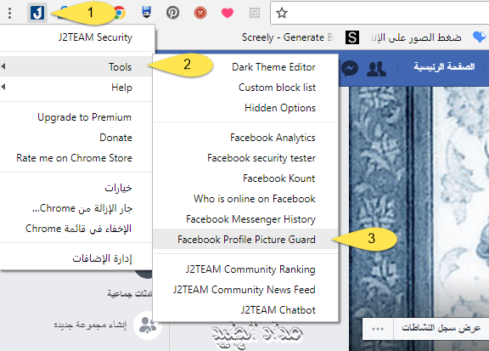Click the Pinterest extension icon

(173, 13)
